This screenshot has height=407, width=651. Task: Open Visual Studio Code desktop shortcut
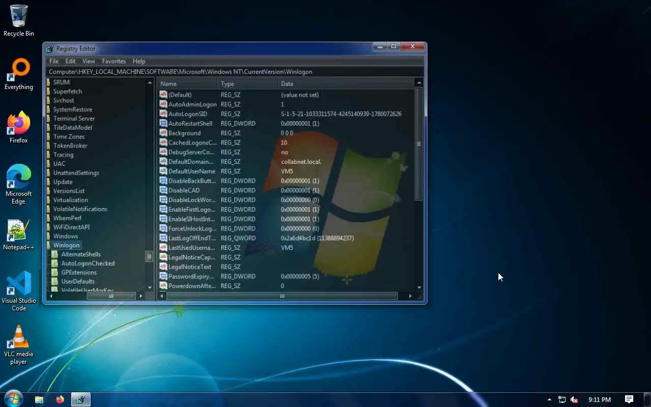click(19, 291)
